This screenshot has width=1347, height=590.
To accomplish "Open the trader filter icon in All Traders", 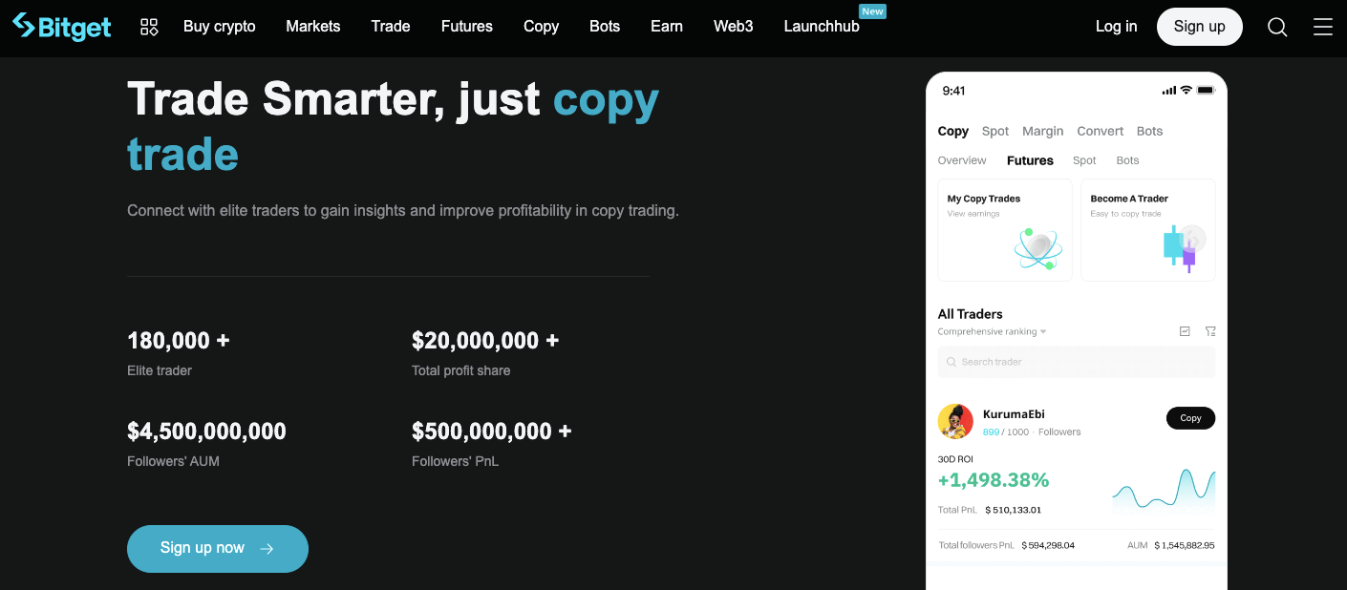I will [1210, 330].
